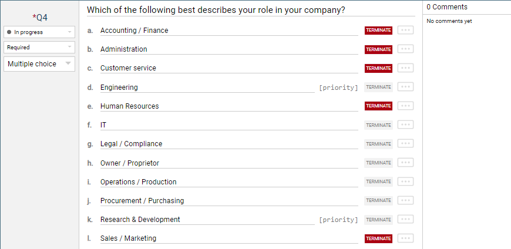Turn off Terminate for Customer service
This screenshot has height=249, width=511.
(x=378, y=68)
